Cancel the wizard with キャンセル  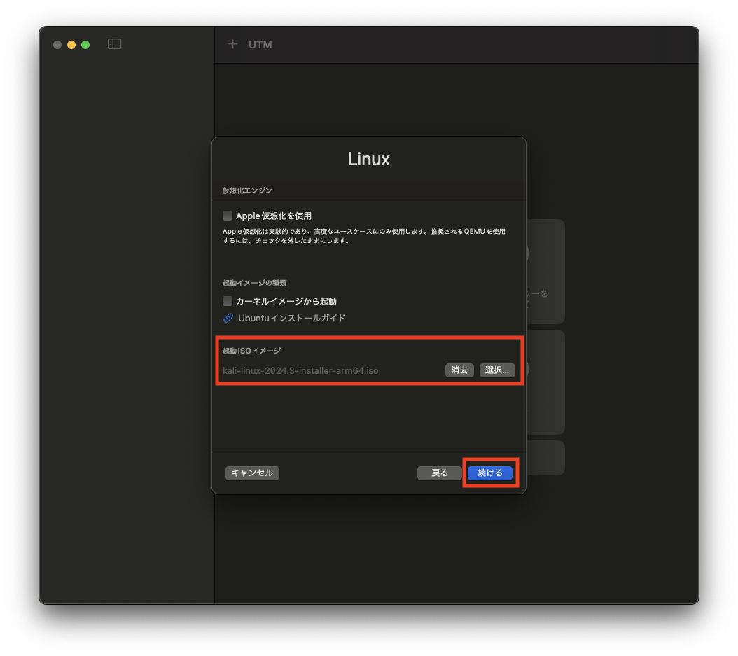(252, 473)
